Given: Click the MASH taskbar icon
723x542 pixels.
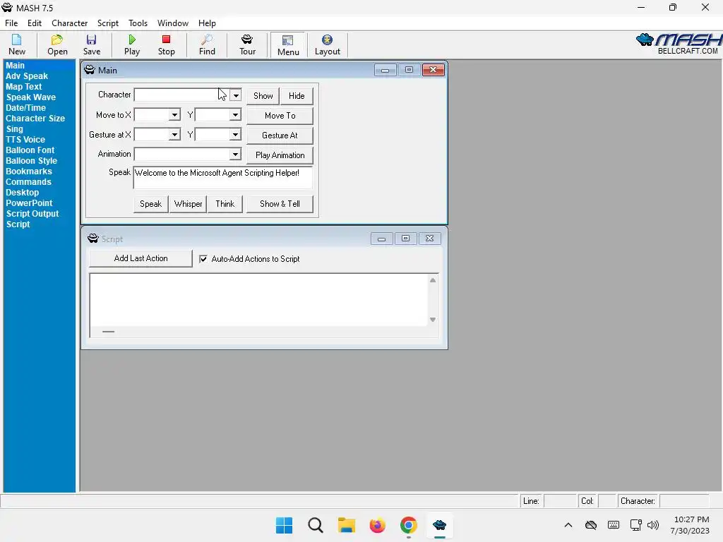Looking at the screenshot, I should tap(439, 525).
